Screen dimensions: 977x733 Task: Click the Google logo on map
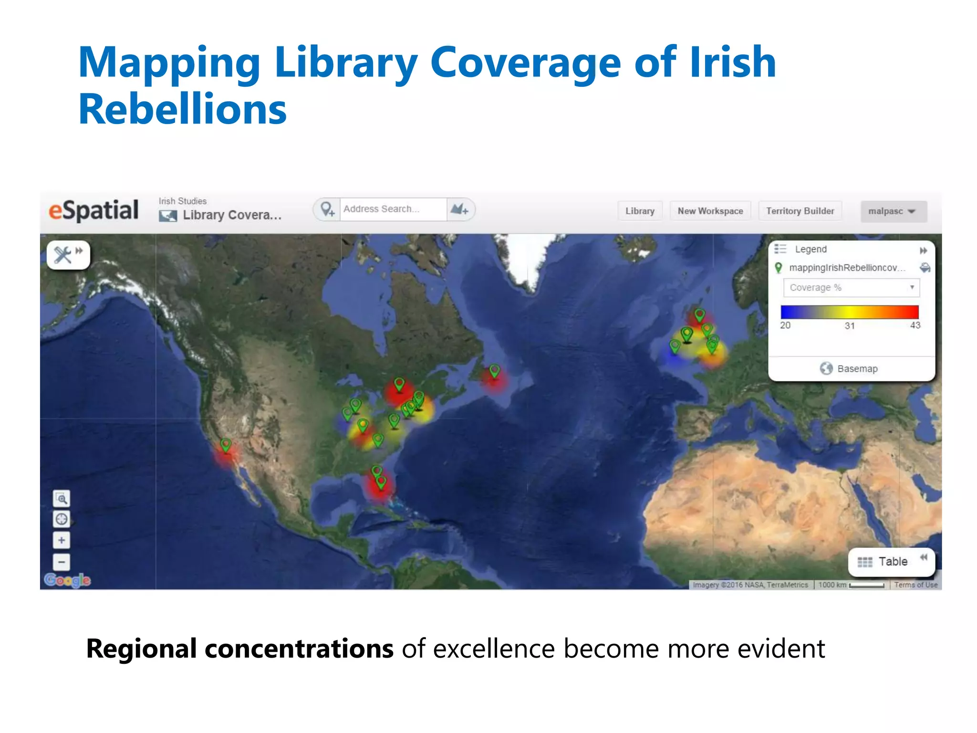pos(67,580)
